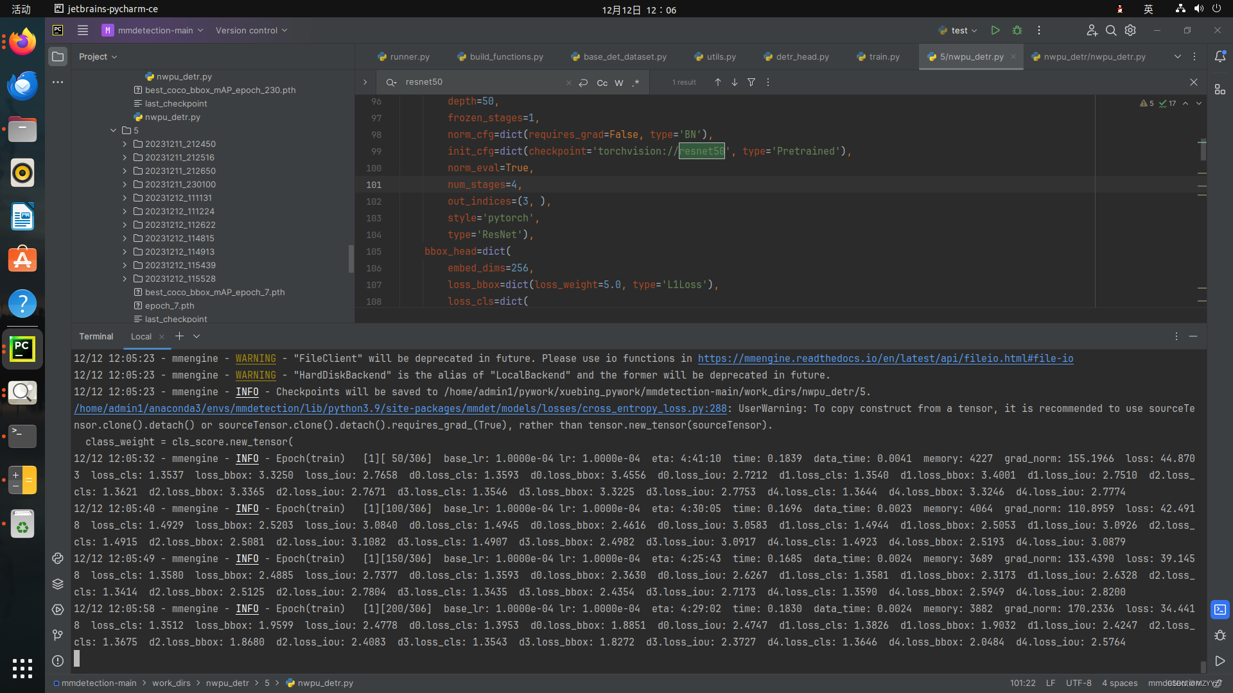Image resolution: width=1233 pixels, height=693 pixels.
Task: Select epoch_7.pth in project tree
Action: pos(169,305)
